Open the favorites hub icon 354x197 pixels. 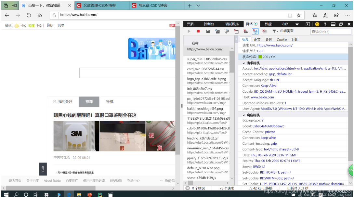click(x=314, y=15)
